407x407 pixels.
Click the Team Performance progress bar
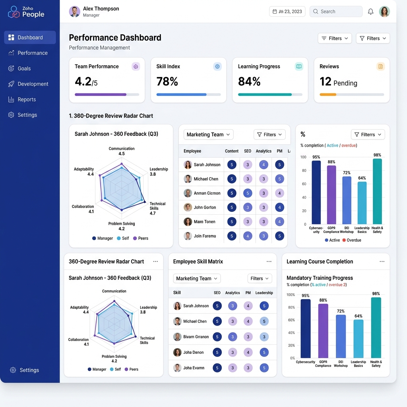(107, 95)
